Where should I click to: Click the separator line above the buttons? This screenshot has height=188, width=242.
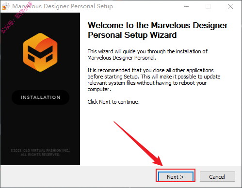click(x=121, y=165)
